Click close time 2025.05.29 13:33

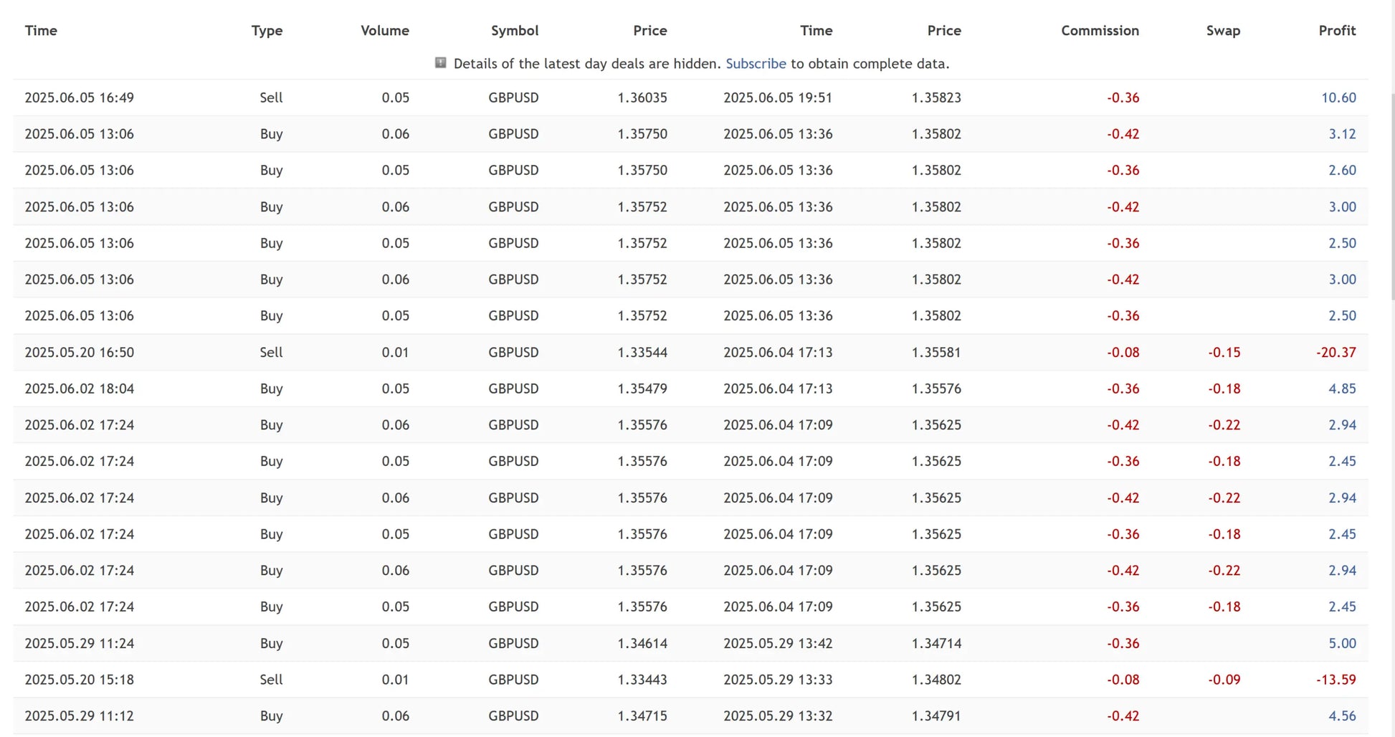[778, 680]
